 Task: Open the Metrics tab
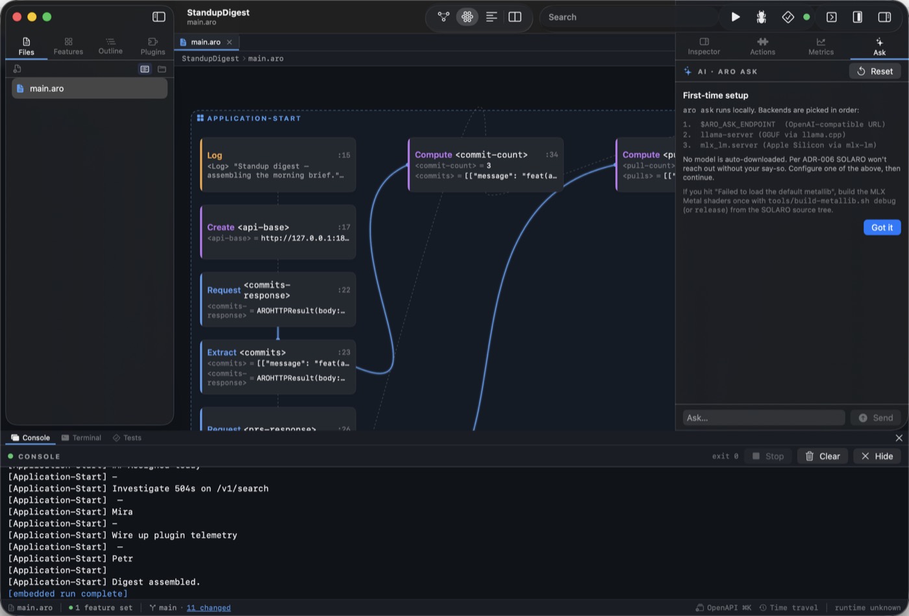pyautogui.click(x=821, y=46)
